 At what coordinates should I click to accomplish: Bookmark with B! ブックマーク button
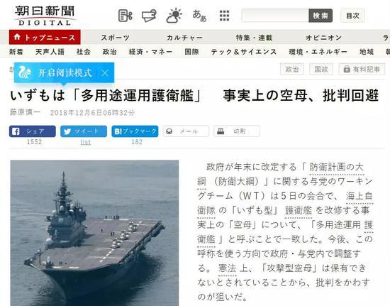[135, 131]
